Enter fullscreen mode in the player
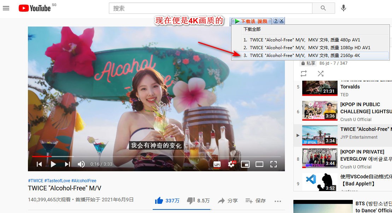 (x=273, y=164)
